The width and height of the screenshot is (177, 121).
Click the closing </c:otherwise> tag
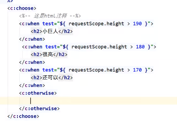39,109
